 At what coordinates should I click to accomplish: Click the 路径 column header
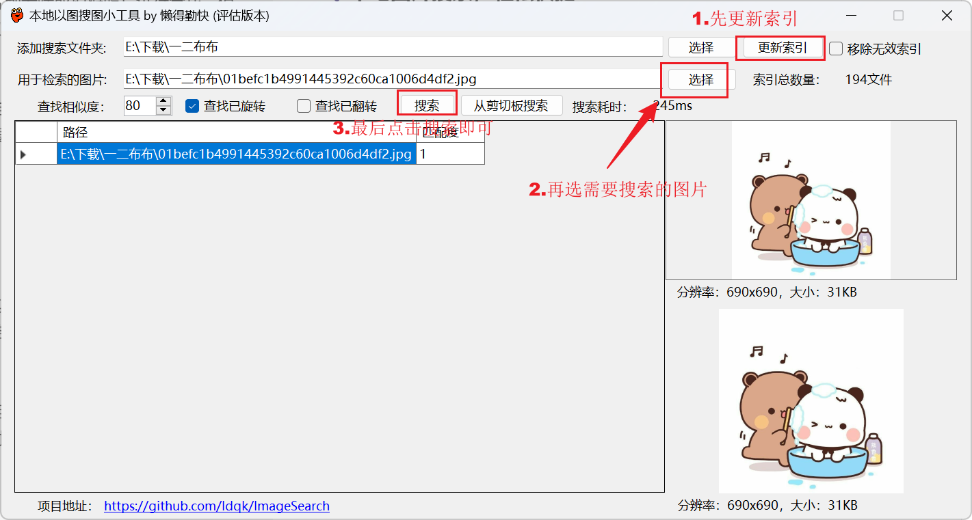(236, 132)
